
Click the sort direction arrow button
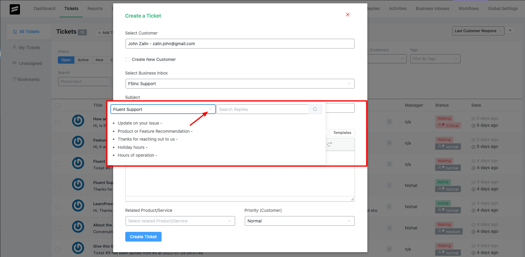coord(510,30)
